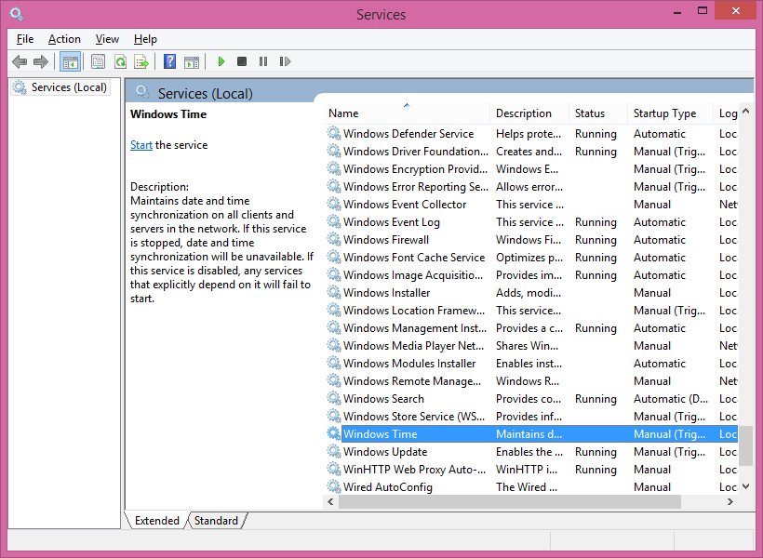Switch to the Extended tab
Viewport: 763px width, 558px height.
pyautogui.click(x=156, y=521)
